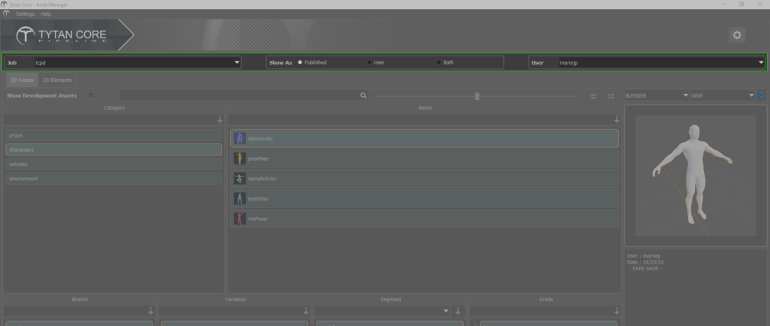Click the Grade column sort arrow

[617, 311]
